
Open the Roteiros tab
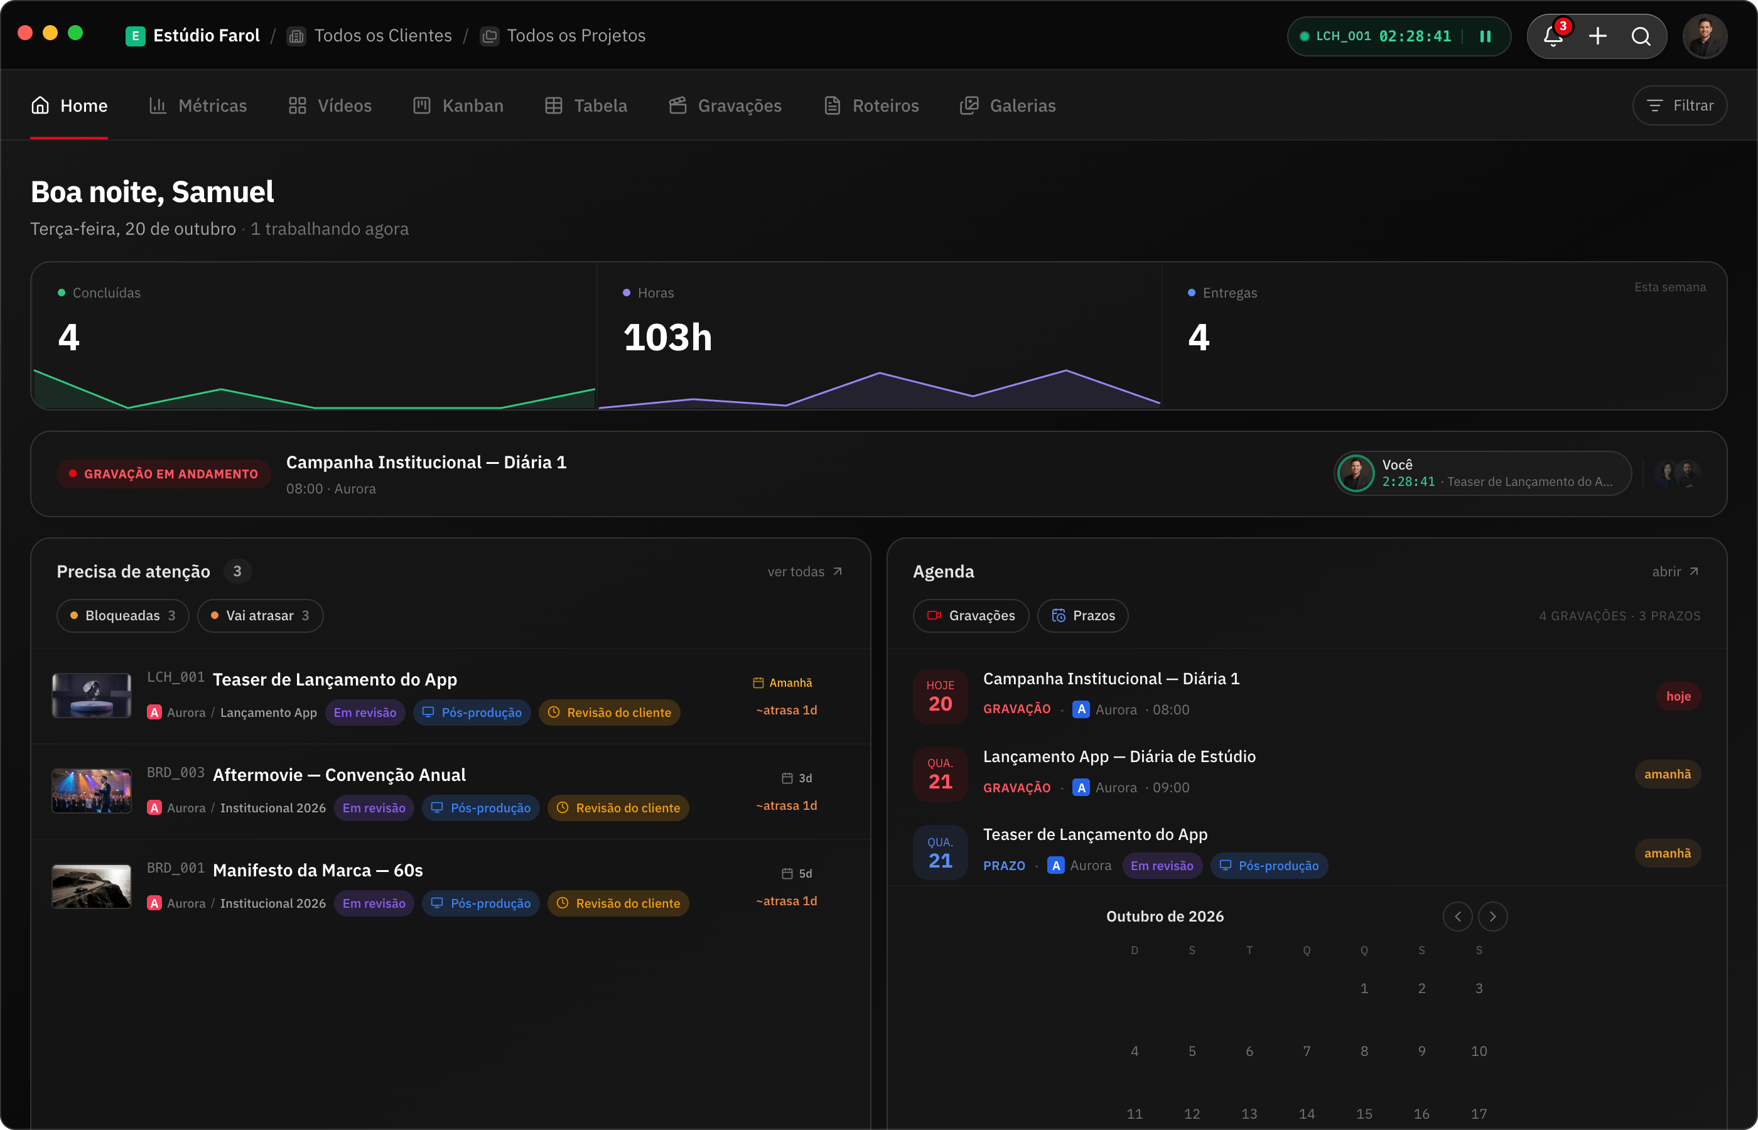pos(871,105)
